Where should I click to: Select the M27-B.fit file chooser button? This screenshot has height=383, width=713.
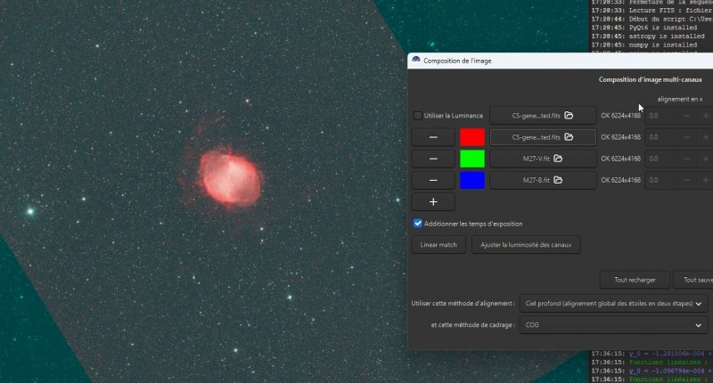click(x=543, y=181)
